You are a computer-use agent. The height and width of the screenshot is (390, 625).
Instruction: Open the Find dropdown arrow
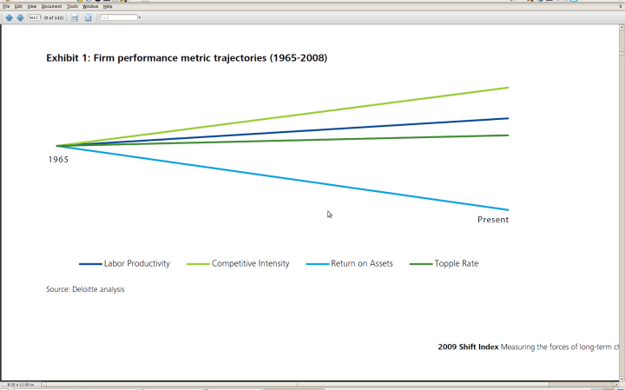(x=140, y=17)
